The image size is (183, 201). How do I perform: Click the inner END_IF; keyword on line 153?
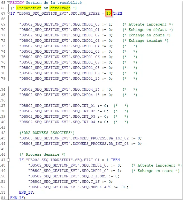point(27,192)
